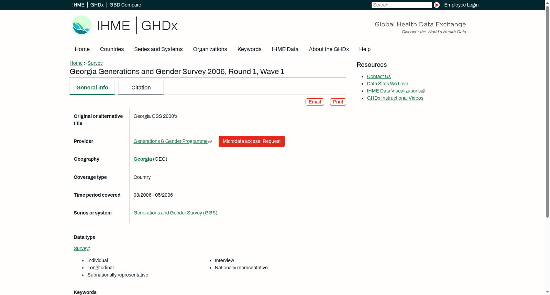The image size is (550, 295).
Task: Open the Employee Login link
Action: click(461, 5)
